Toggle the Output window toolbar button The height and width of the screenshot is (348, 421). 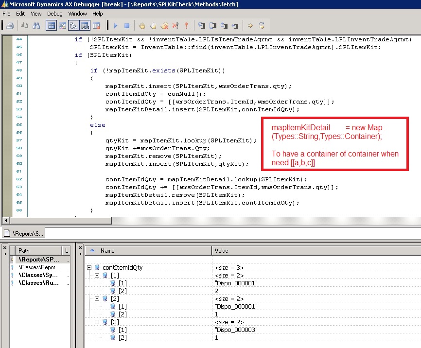tap(51, 26)
